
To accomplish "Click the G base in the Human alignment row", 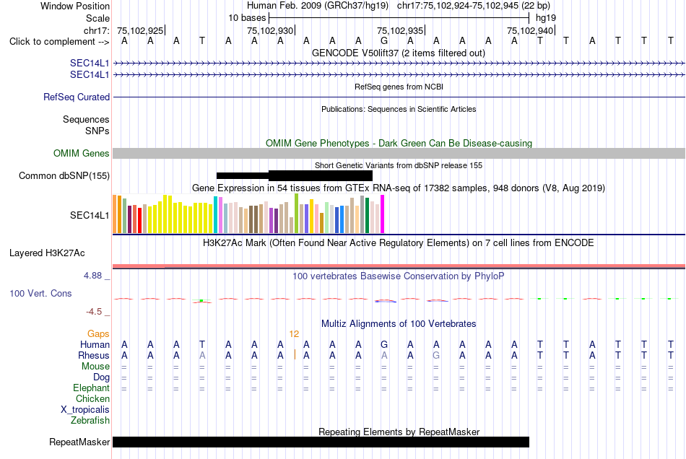I will coord(384,344).
